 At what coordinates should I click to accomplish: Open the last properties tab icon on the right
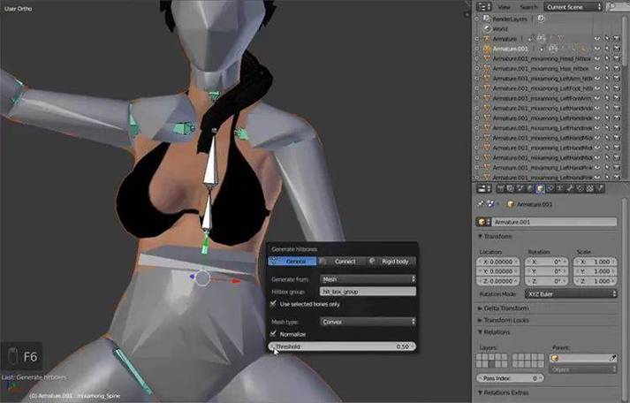click(x=599, y=188)
